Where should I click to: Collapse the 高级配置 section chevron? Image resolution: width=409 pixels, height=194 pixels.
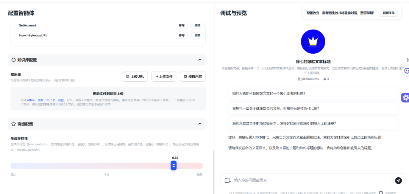point(200,124)
